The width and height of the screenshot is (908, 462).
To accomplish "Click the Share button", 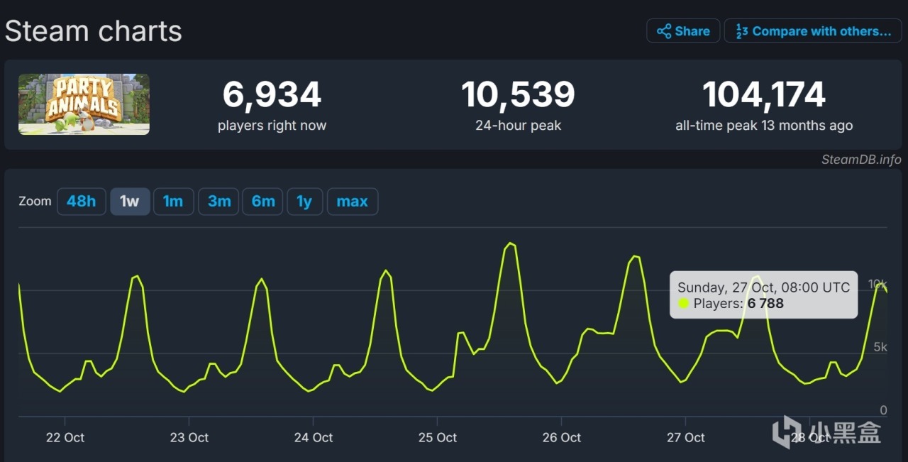I will tap(683, 31).
